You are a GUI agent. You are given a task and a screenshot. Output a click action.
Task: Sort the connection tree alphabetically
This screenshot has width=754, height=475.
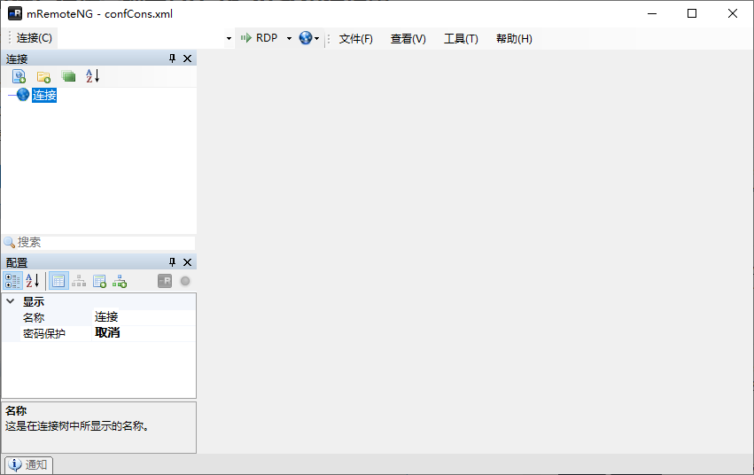point(92,77)
